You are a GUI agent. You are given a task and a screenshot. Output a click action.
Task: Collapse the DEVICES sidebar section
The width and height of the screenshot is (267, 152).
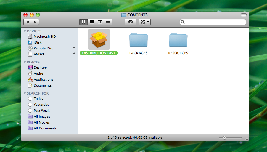click(25, 31)
